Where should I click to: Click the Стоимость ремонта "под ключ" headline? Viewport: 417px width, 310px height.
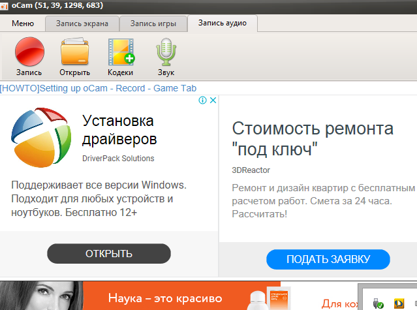[x=313, y=138]
